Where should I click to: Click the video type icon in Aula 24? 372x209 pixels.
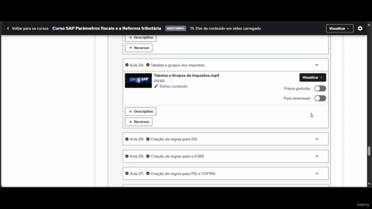pos(148,65)
